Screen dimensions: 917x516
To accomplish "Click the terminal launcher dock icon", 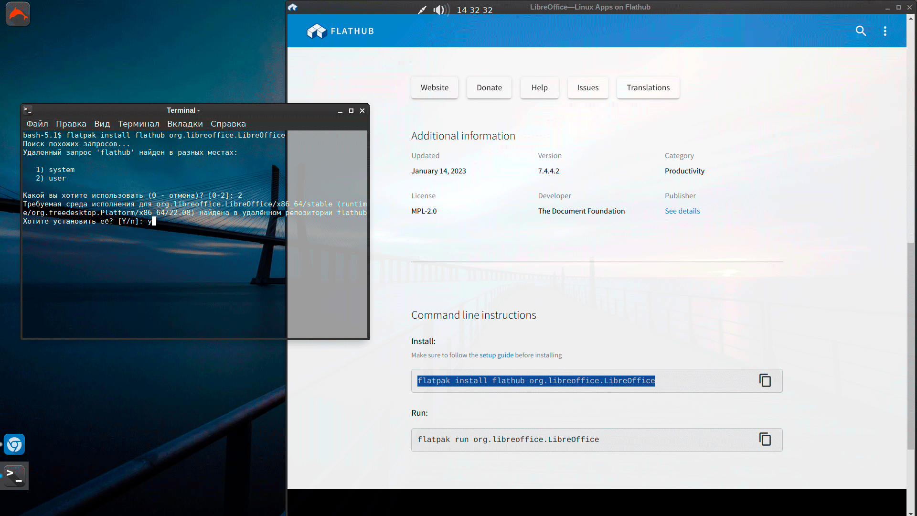I will pos(14,476).
